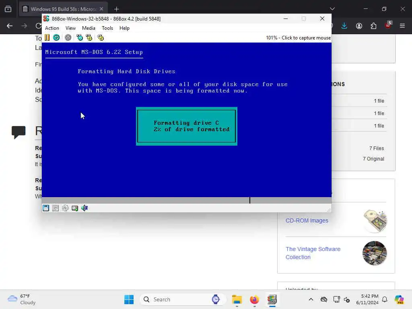Send Ctrl+Alt+Del using the teal gear icon
The image size is (412, 309).
[79, 37]
